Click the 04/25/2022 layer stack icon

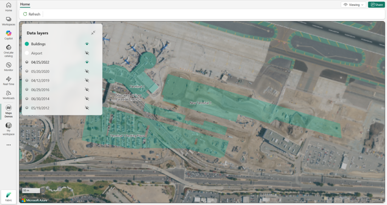(27, 62)
